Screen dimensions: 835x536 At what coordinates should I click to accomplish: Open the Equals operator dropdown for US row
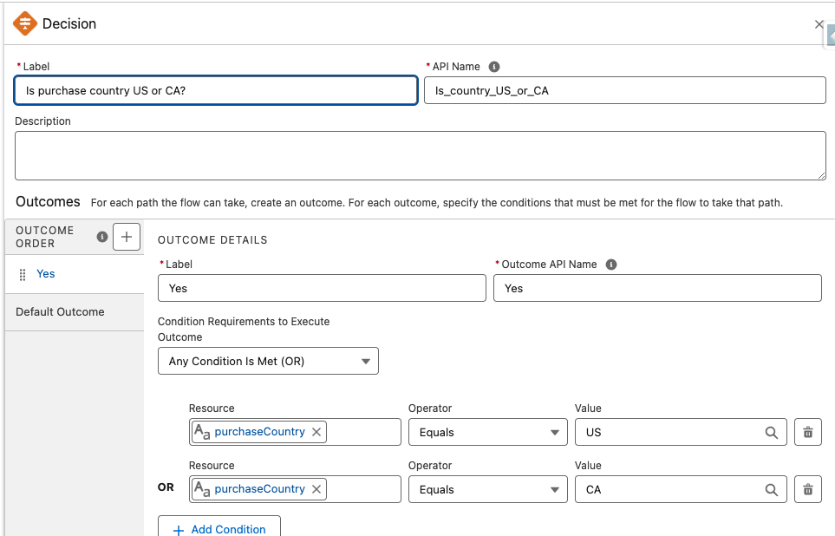tap(488, 432)
